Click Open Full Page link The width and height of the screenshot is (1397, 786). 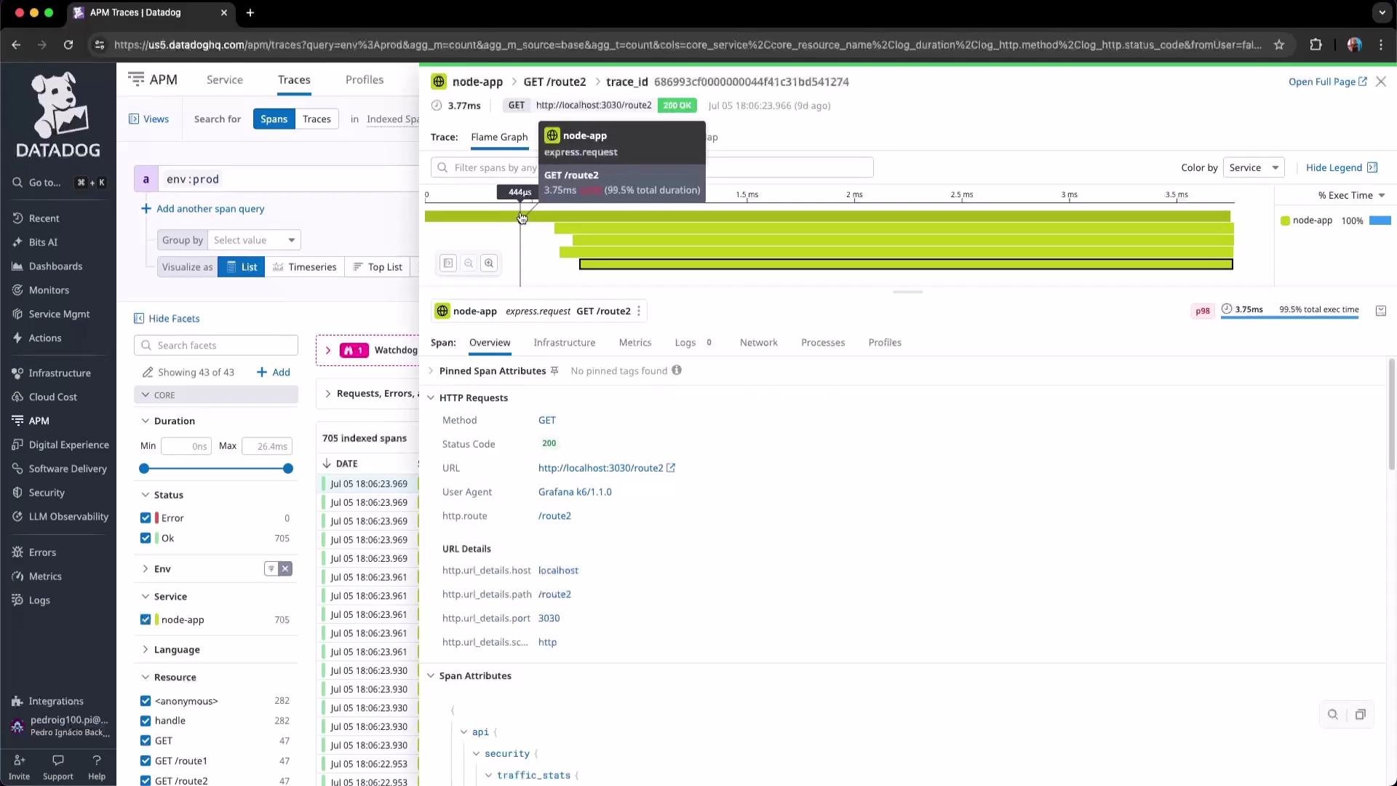tap(1327, 82)
